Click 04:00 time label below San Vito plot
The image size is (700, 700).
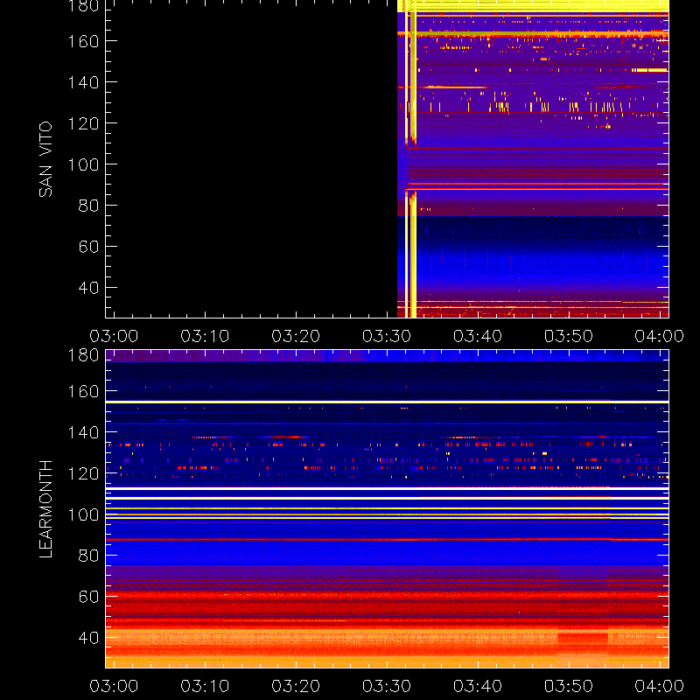[660, 336]
